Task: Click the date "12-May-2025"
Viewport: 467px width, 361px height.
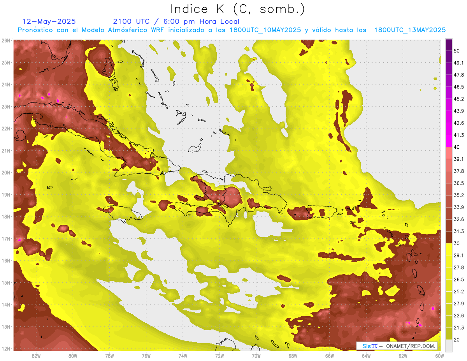Action: coord(49,21)
